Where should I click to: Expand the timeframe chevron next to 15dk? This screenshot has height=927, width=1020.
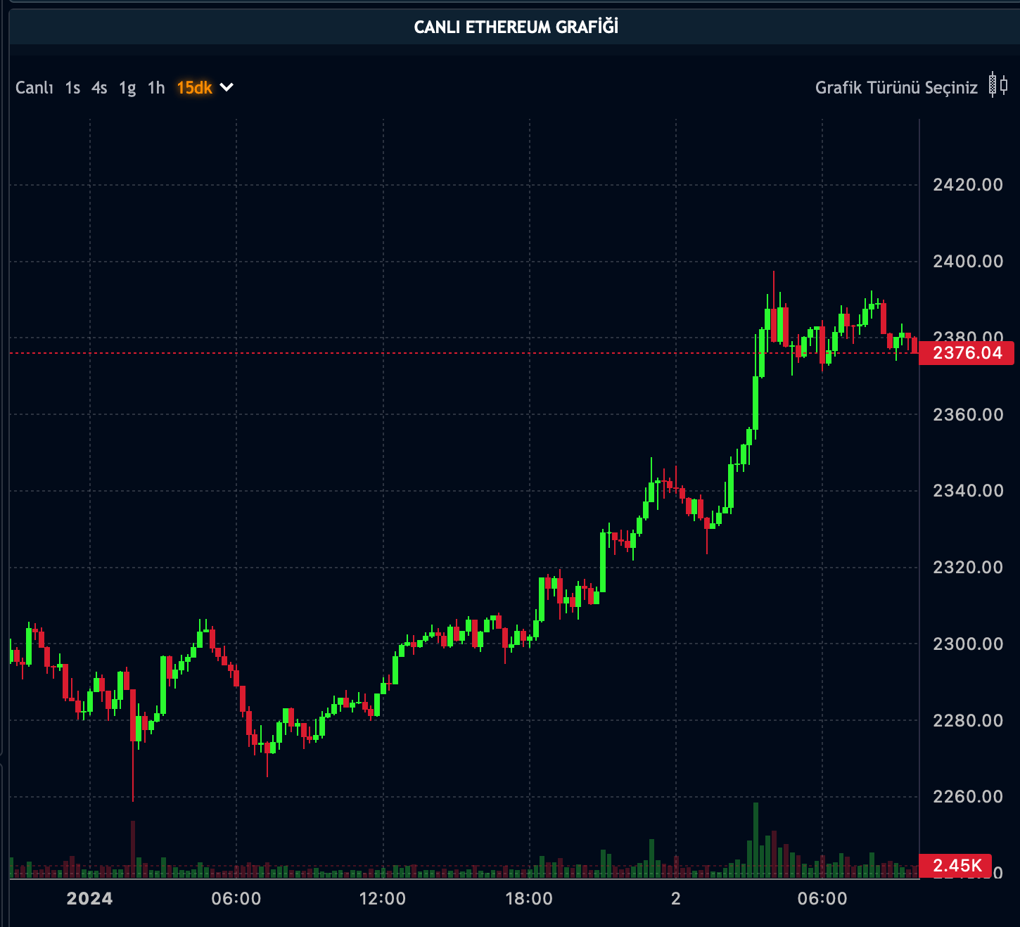(x=227, y=88)
